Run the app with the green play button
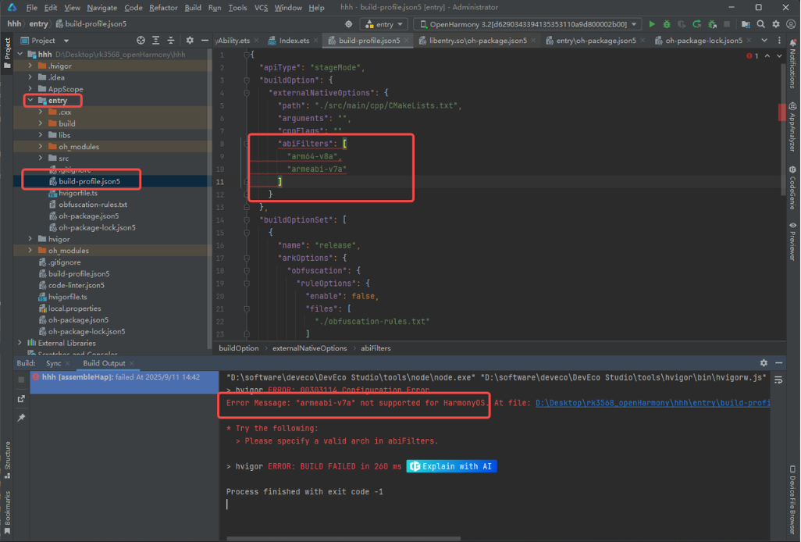801x542 pixels. 653,24
